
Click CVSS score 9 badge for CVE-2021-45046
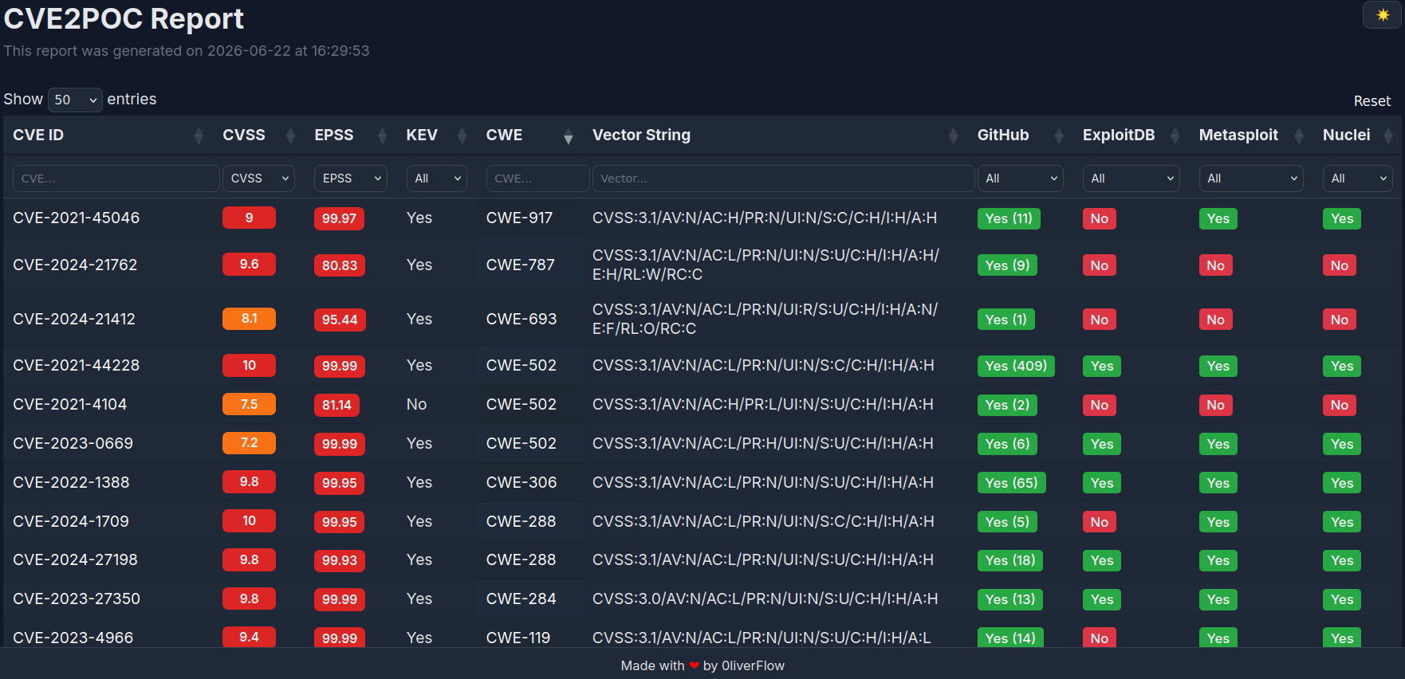point(249,218)
